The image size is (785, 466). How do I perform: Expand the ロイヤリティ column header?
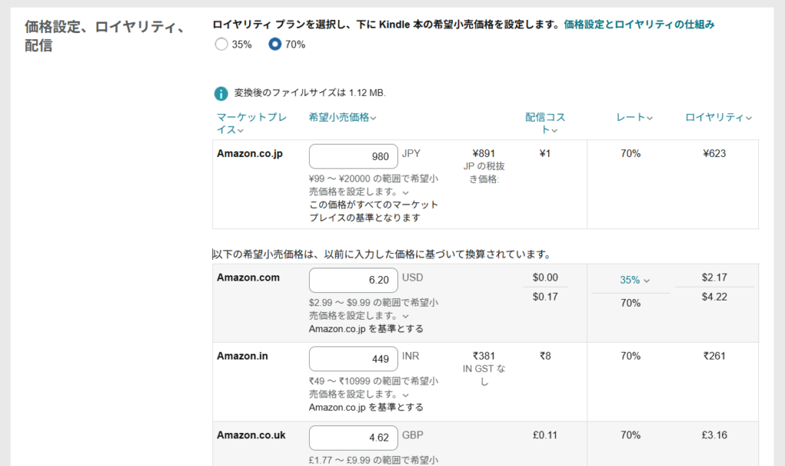point(718,117)
